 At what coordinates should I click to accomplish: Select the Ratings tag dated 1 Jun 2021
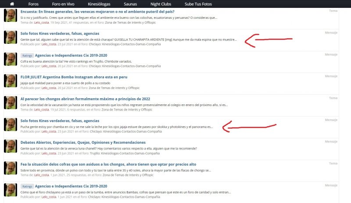27,186
